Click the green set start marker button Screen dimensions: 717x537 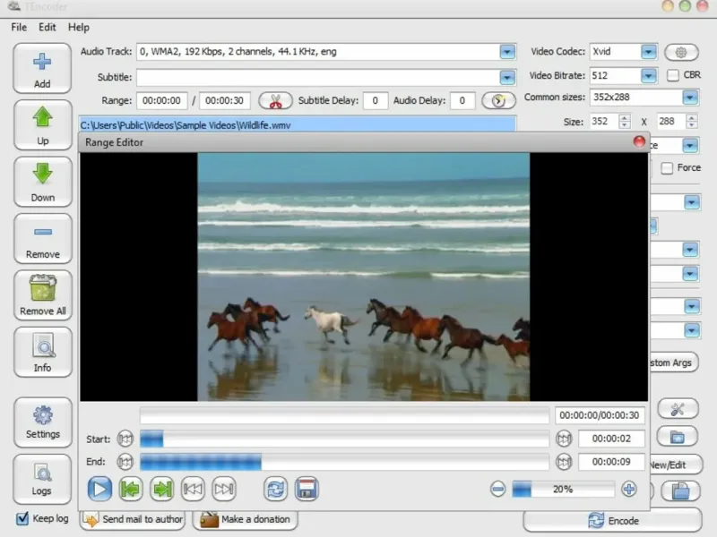(x=131, y=489)
